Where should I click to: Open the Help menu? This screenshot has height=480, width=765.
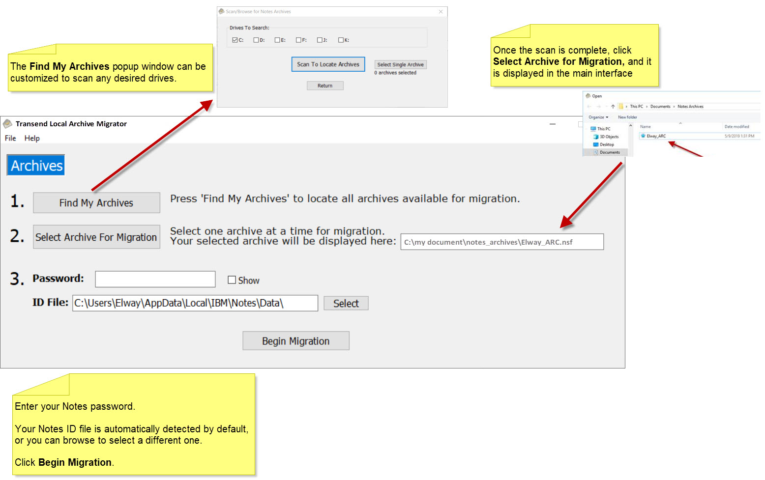point(32,139)
